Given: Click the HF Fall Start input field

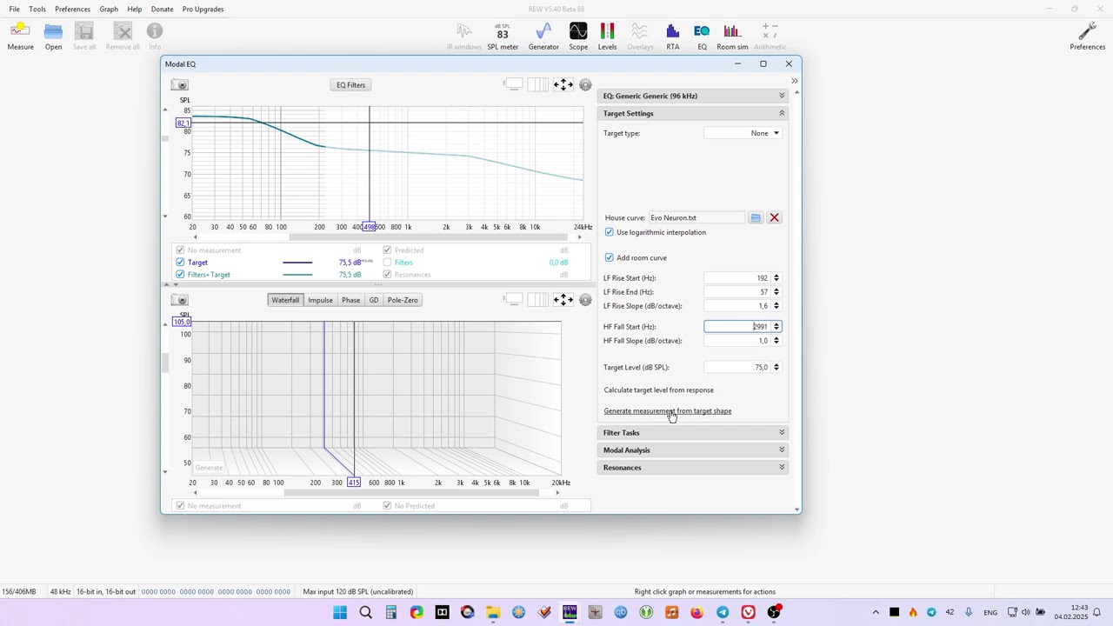Looking at the screenshot, I should tap(737, 327).
